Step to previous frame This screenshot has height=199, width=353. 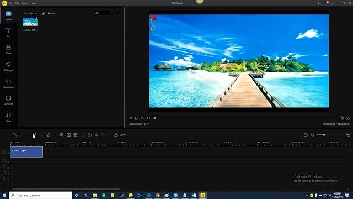click(x=131, y=118)
